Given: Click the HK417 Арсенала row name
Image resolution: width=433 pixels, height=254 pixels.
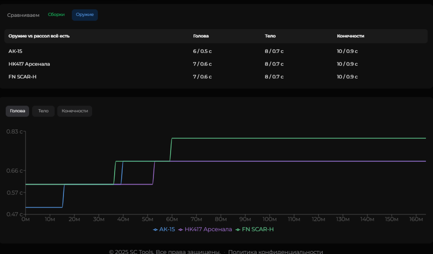Looking at the screenshot, I should [x=29, y=64].
